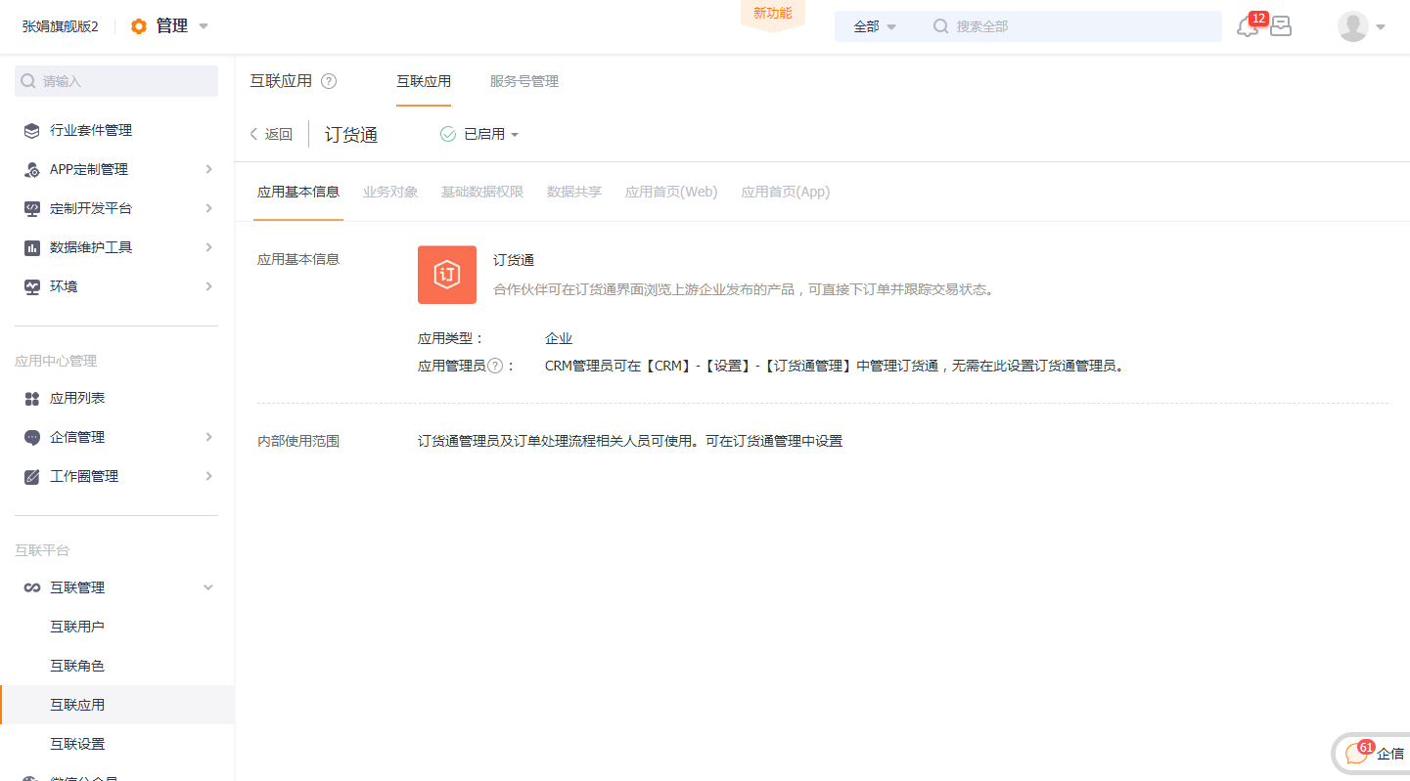This screenshot has height=781, width=1410.
Task: Click the 定制开发平台 code monitor icon
Action: click(32, 208)
